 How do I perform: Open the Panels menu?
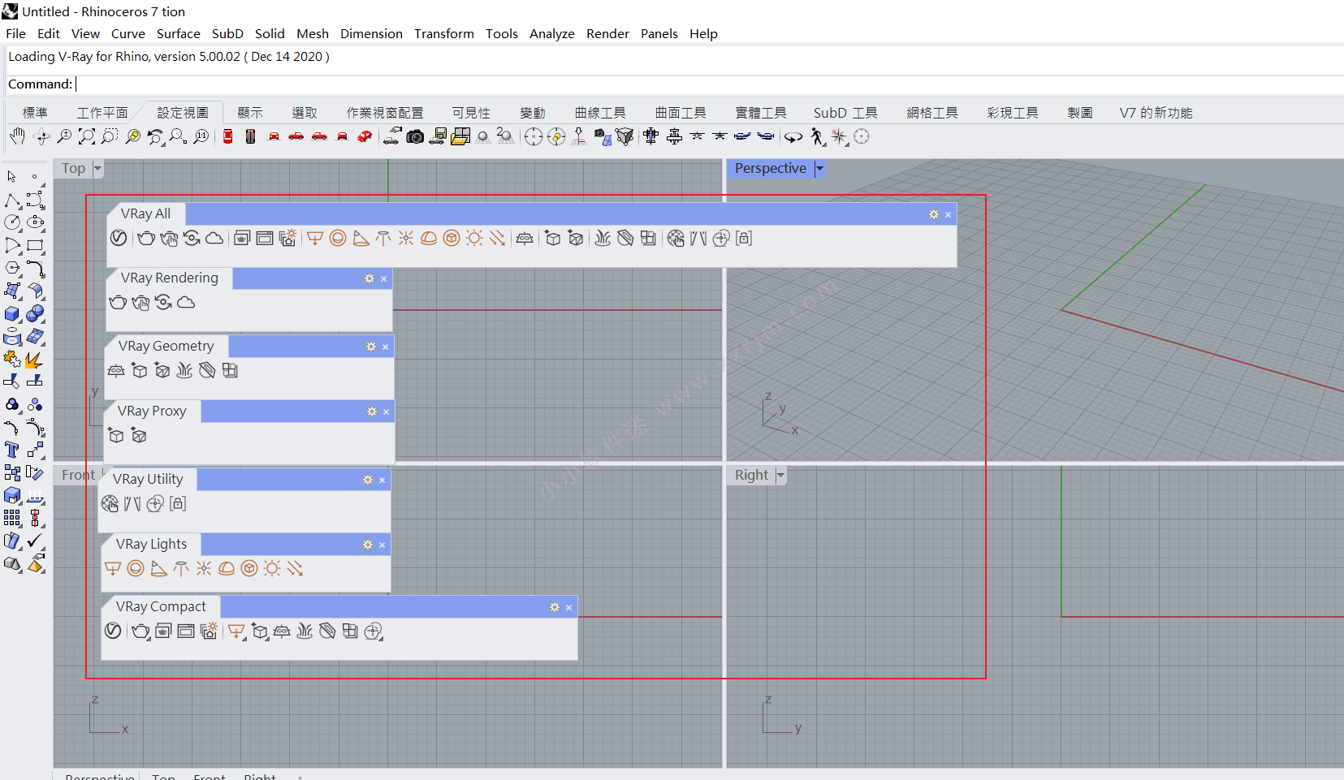pyautogui.click(x=659, y=33)
